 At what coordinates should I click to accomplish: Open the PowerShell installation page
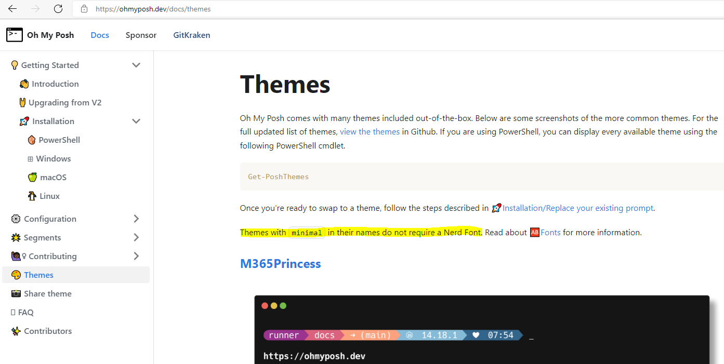click(59, 140)
